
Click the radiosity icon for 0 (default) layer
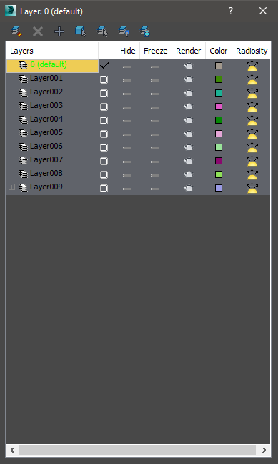(x=252, y=66)
